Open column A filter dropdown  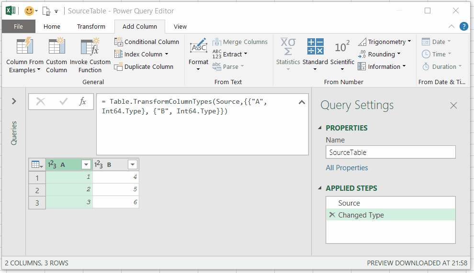[x=86, y=164]
